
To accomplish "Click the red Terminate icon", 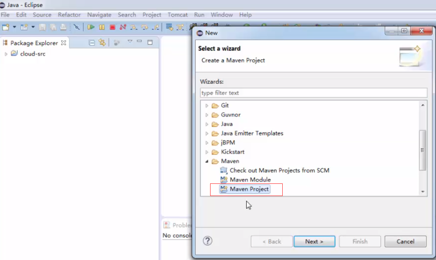I will click(112, 27).
